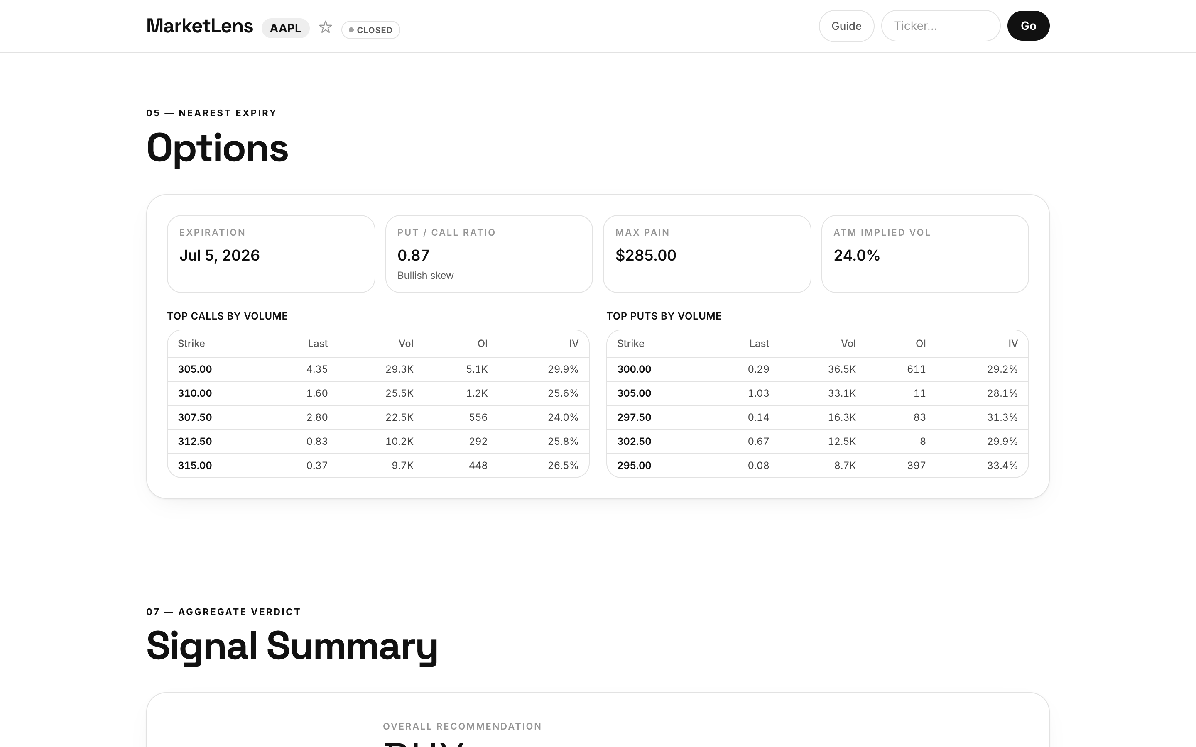The image size is (1196, 747).
Task: Click the 5.1K call open interest cell
Action: [x=476, y=369]
